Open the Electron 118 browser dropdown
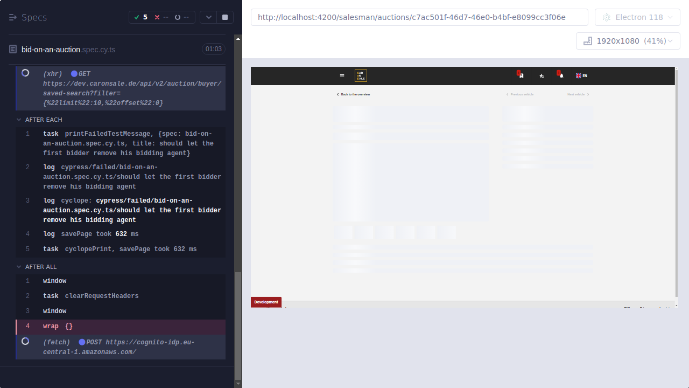Viewport: 689px width, 388px height. tap(637, 17)
